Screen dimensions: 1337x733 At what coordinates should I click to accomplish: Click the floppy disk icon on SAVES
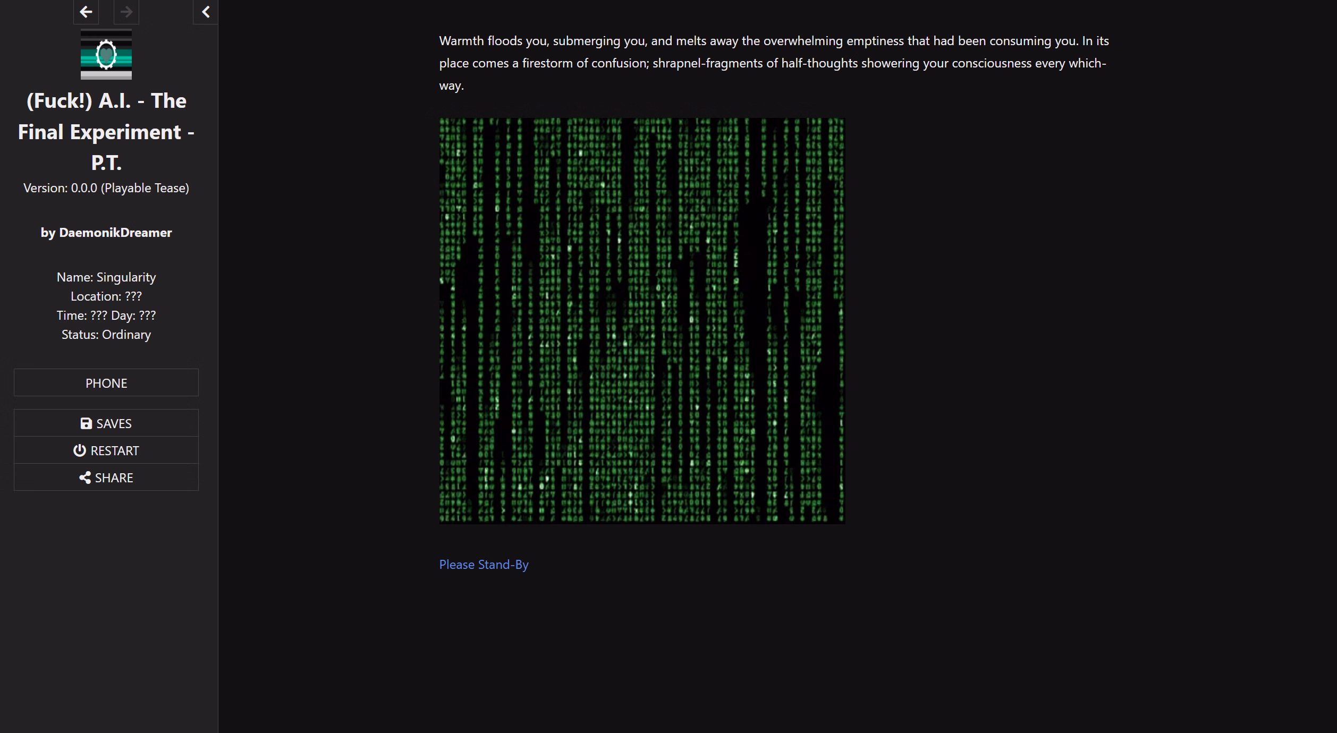86,423
